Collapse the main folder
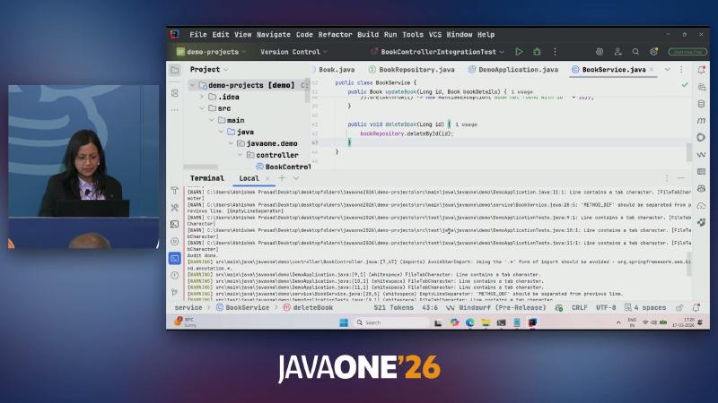The image size is (718, 403). 212,120
